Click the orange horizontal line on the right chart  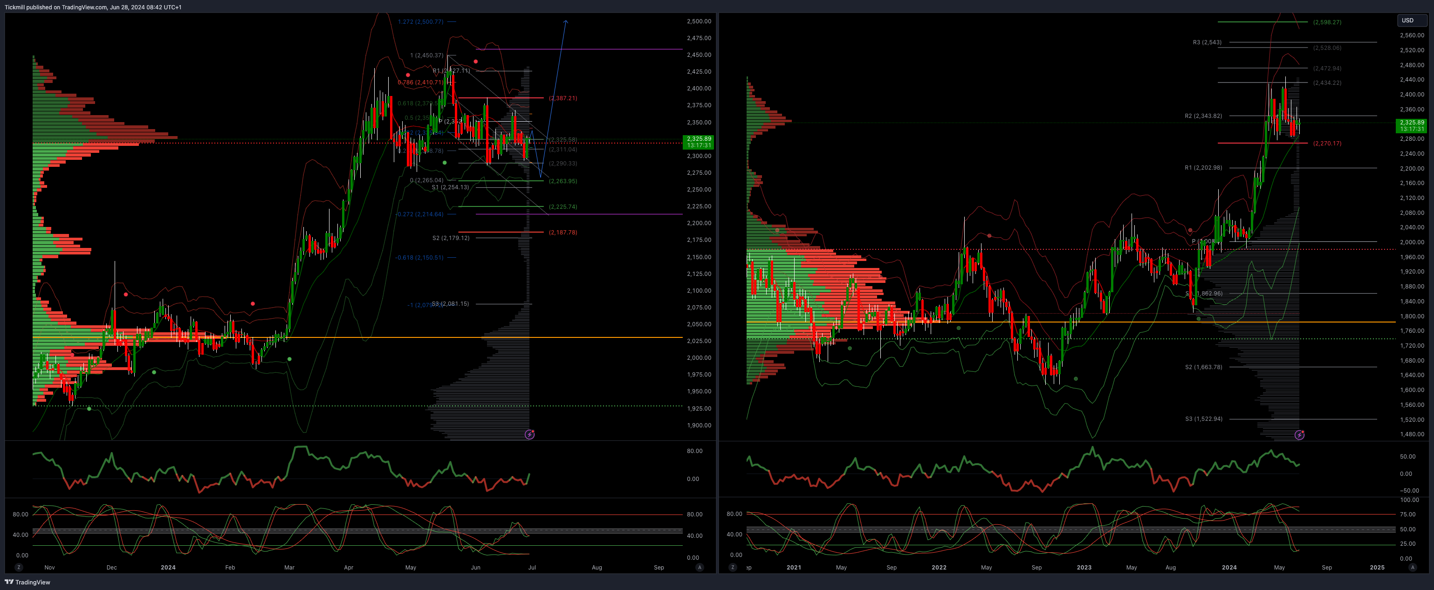pos(1071,322)
